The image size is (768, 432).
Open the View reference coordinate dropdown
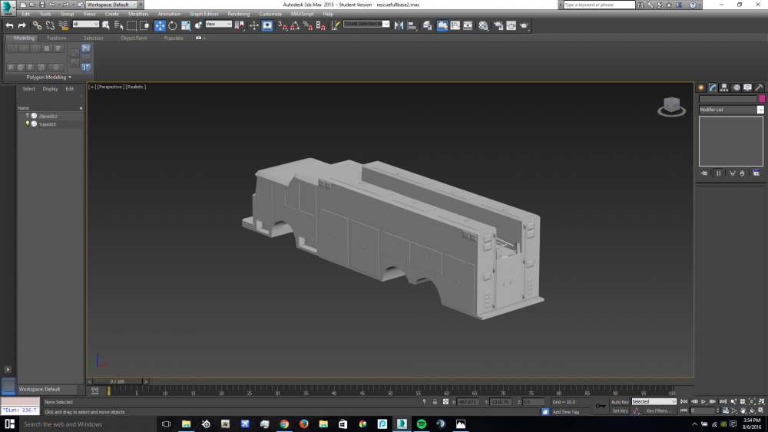coord(218,25)
